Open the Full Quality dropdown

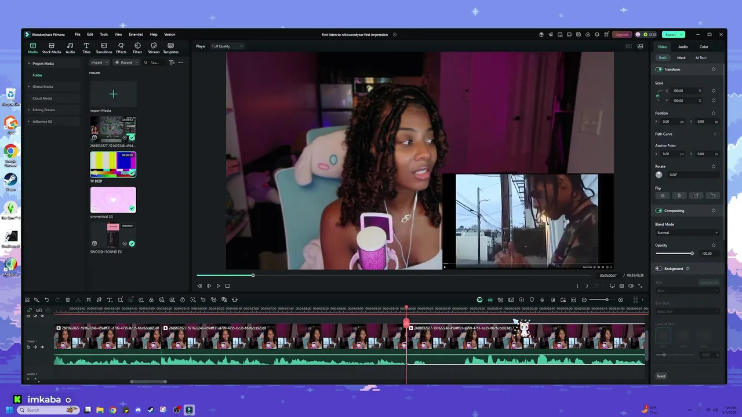[227, 46]
